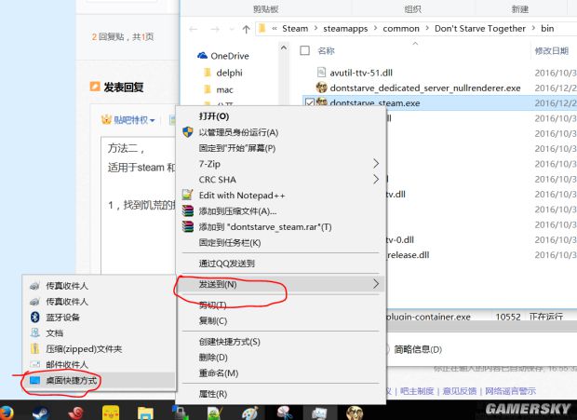The image size is (577, 420).
Task: Click the Notepad++ icon in context menu
Action: (188, 195)
